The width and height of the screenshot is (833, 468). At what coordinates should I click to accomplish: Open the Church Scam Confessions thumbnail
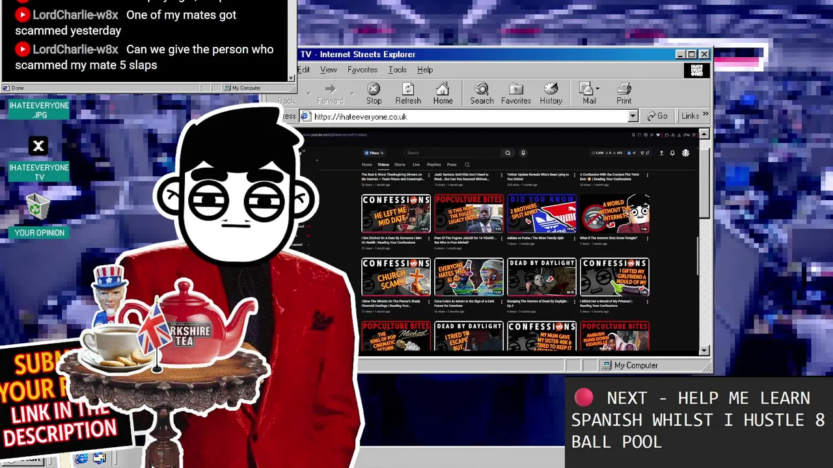396,277
